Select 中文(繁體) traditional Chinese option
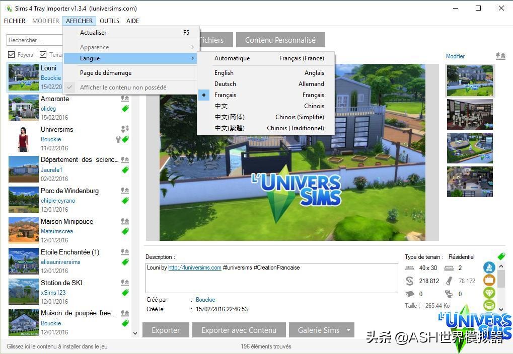The width and height of the screenshot is (513, 354). 266,128
